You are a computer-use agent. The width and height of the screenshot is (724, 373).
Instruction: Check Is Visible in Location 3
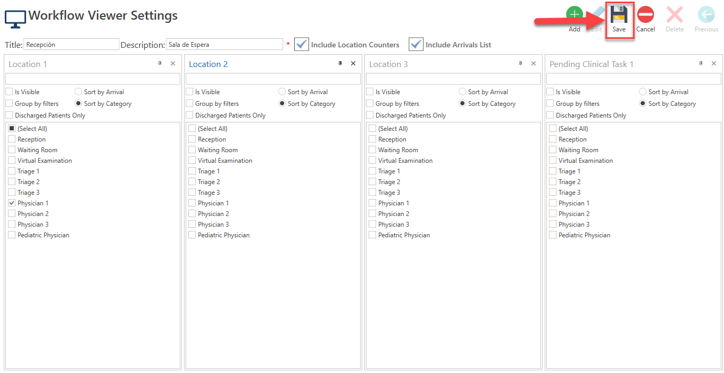370,92
